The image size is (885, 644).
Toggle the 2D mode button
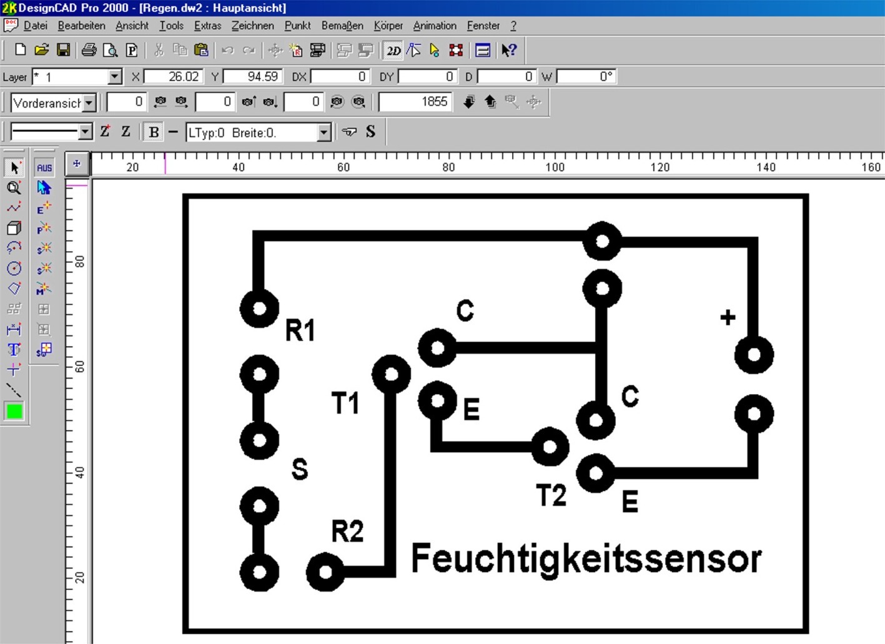[393, 50]
